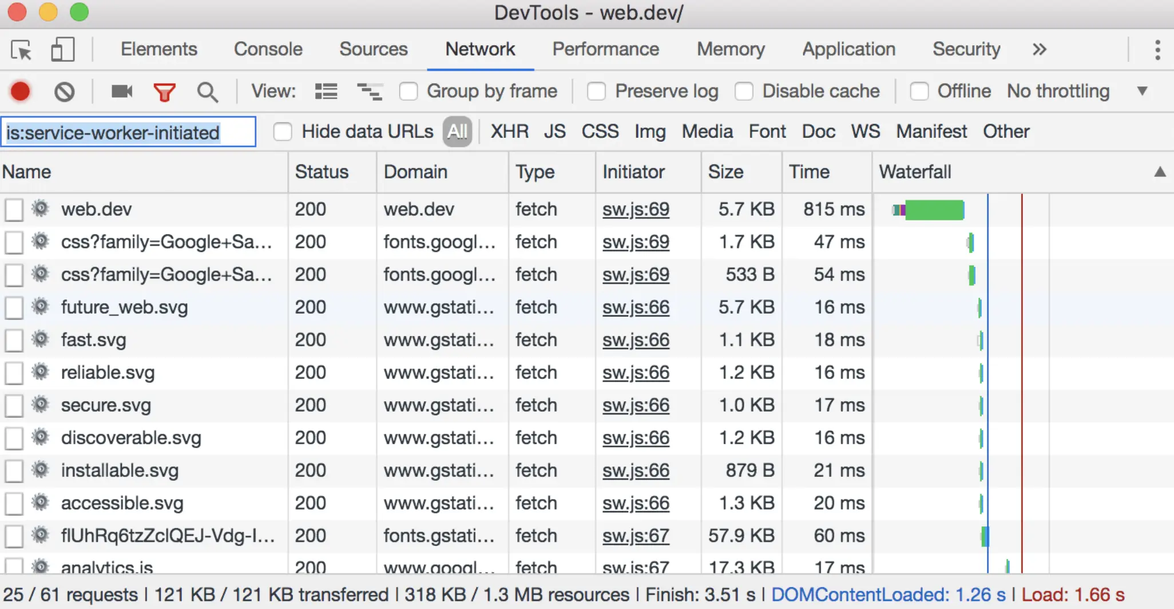
Task: Open the sw.js:69 initiator link for web.dev
Action: click(x=636, y=209)
